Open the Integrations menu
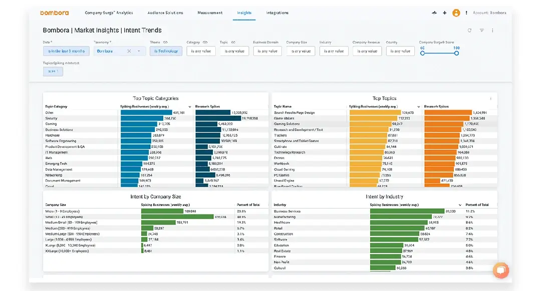Image resolution: width=541 pixels, height=291 pixels. [x=277, y=12]
